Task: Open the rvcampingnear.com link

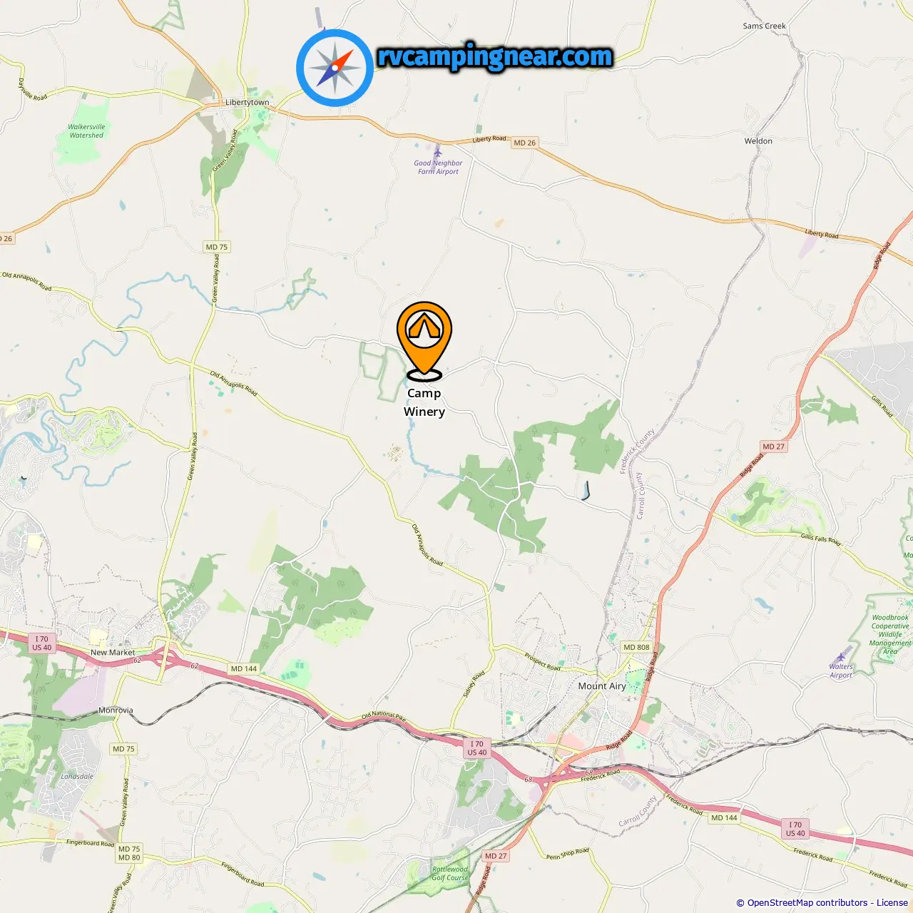Action: [495, 56]
